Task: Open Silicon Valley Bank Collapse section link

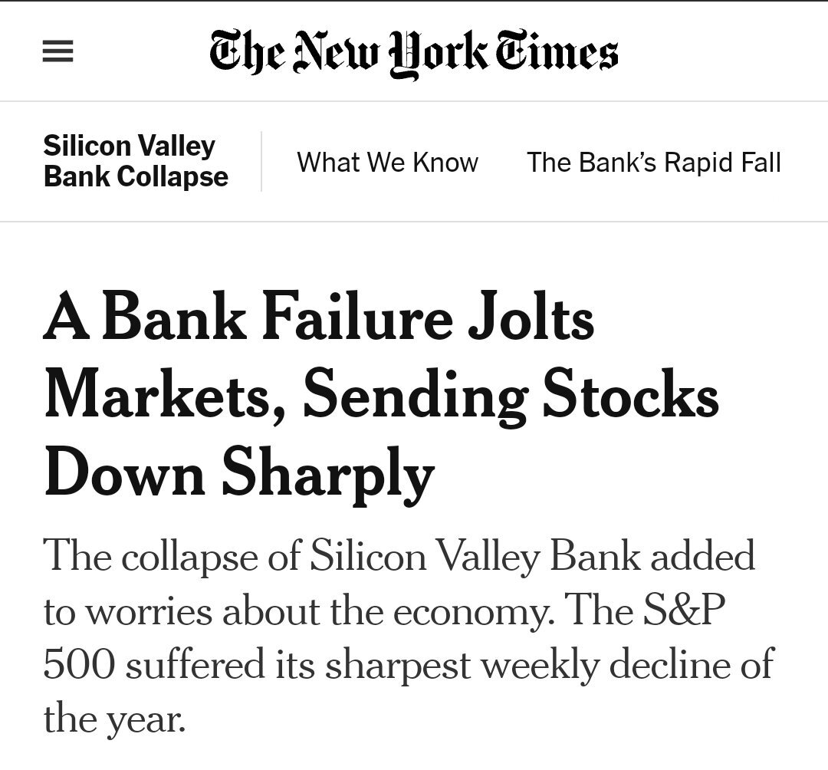Action: [x=136, y=161]
